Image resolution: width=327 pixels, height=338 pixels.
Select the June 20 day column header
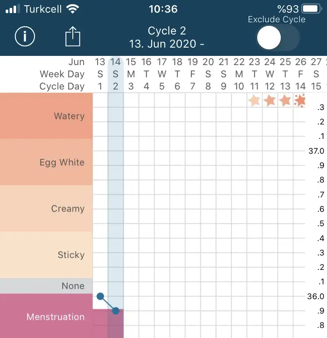tap(208, 74)
